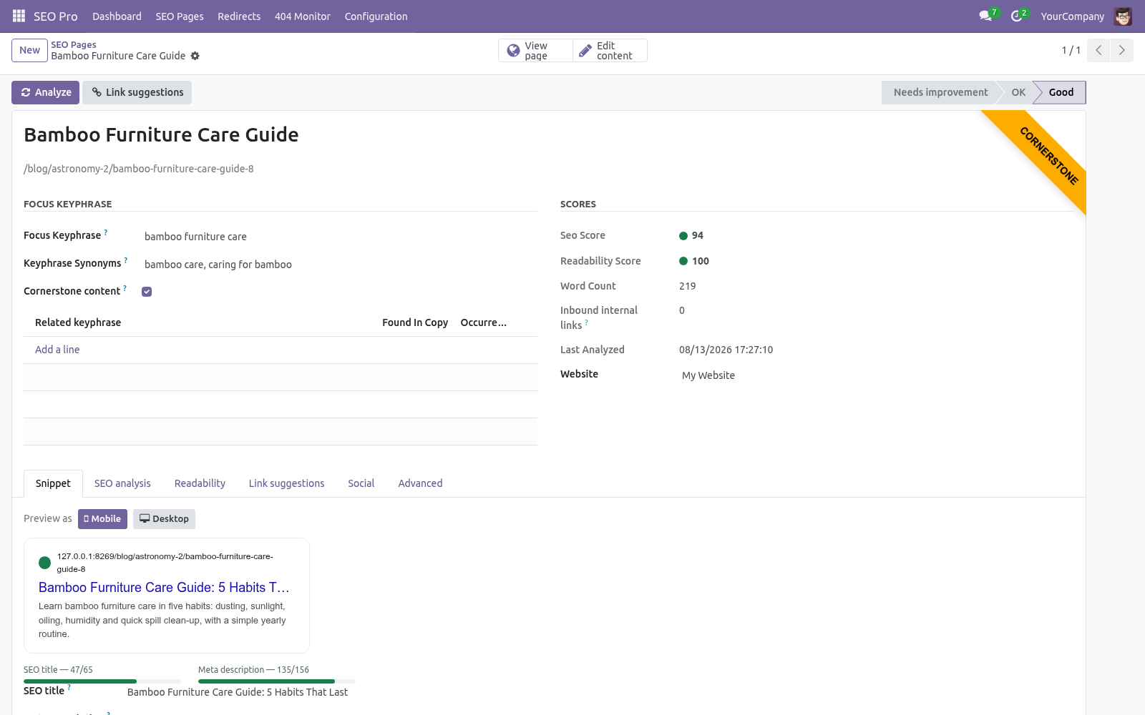
Task: Click the Meta description length progress bar
Action: pos(277,681)
